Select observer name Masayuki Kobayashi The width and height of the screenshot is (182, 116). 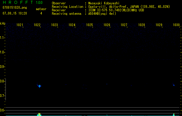pos(104,3)
